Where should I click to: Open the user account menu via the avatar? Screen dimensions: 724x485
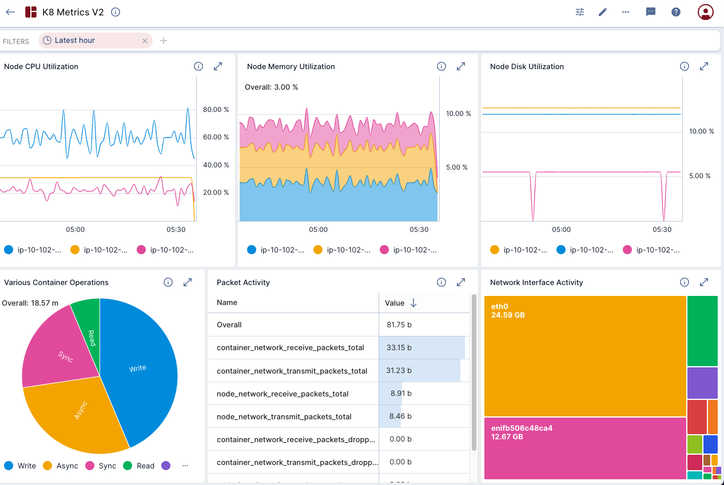pos(705,11)
